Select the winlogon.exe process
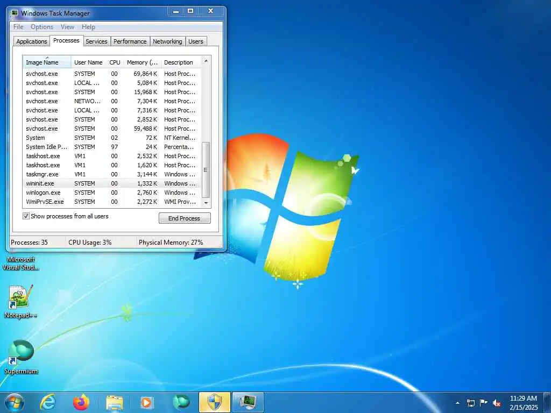The width and height of the screenshot is (551, 413). tap(112, 193)
